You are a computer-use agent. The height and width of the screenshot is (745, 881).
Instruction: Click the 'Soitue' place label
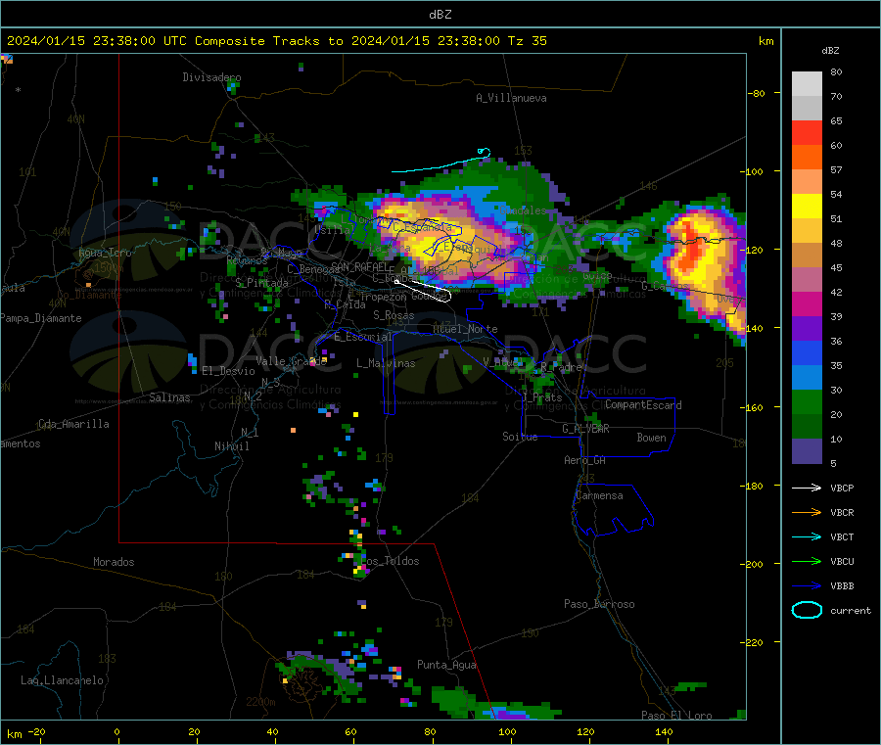coord(520,437)
